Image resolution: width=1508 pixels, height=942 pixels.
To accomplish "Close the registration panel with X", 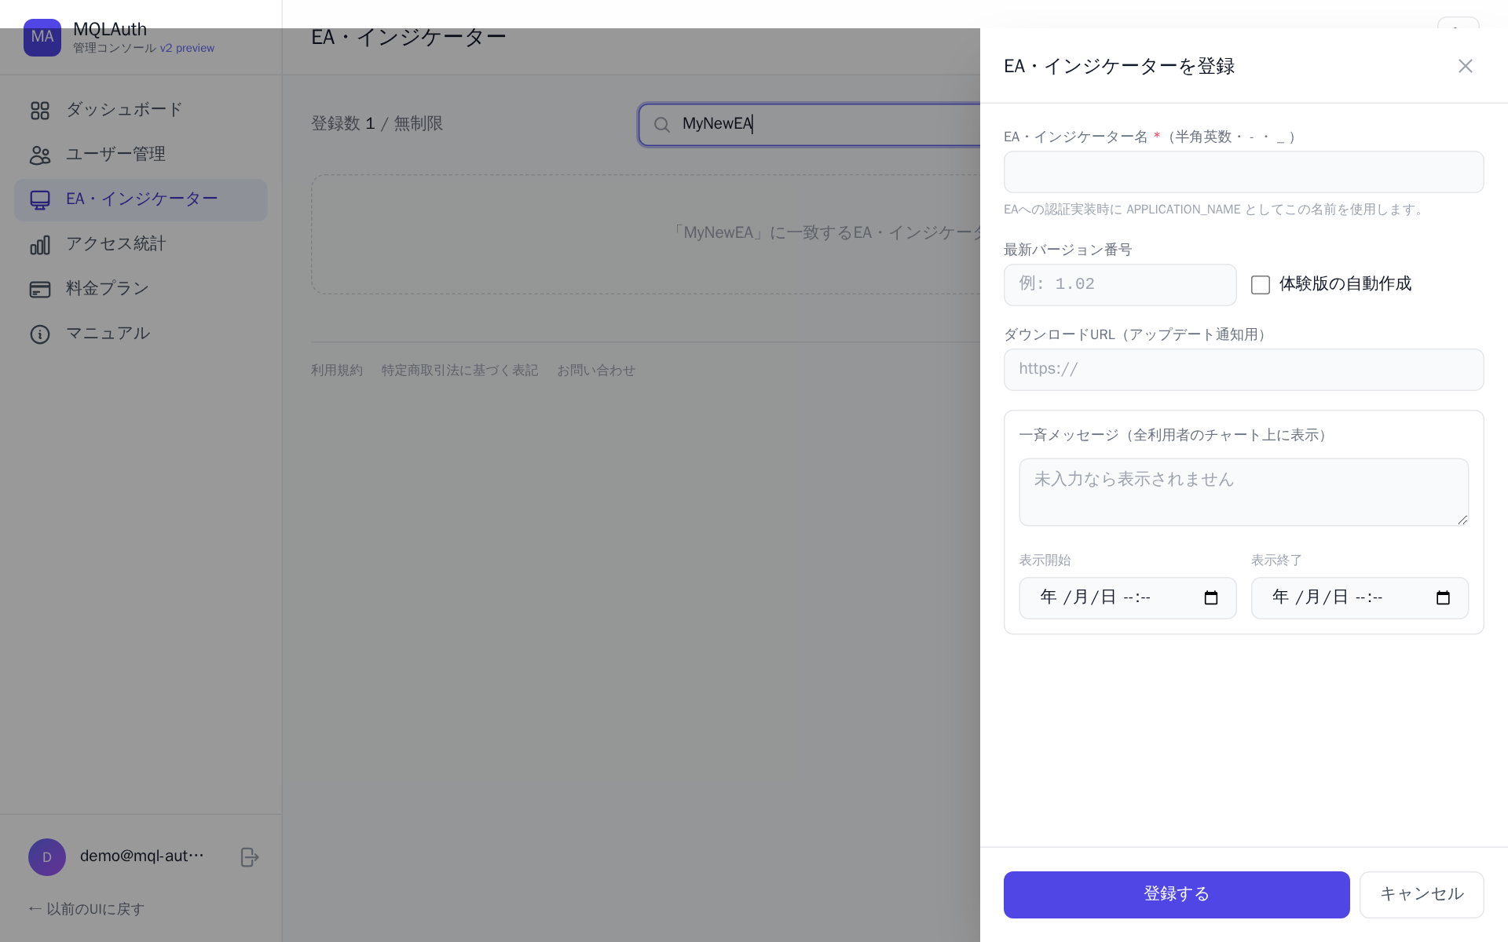I will tap(1465, 66).
